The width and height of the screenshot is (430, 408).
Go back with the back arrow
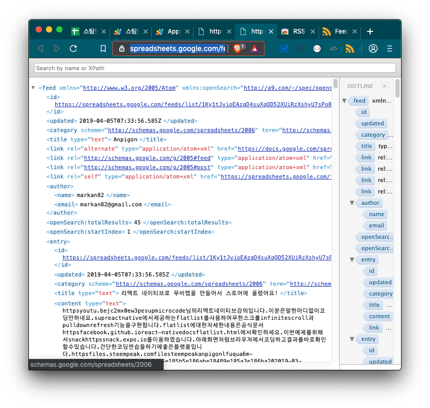pos(41,48)
